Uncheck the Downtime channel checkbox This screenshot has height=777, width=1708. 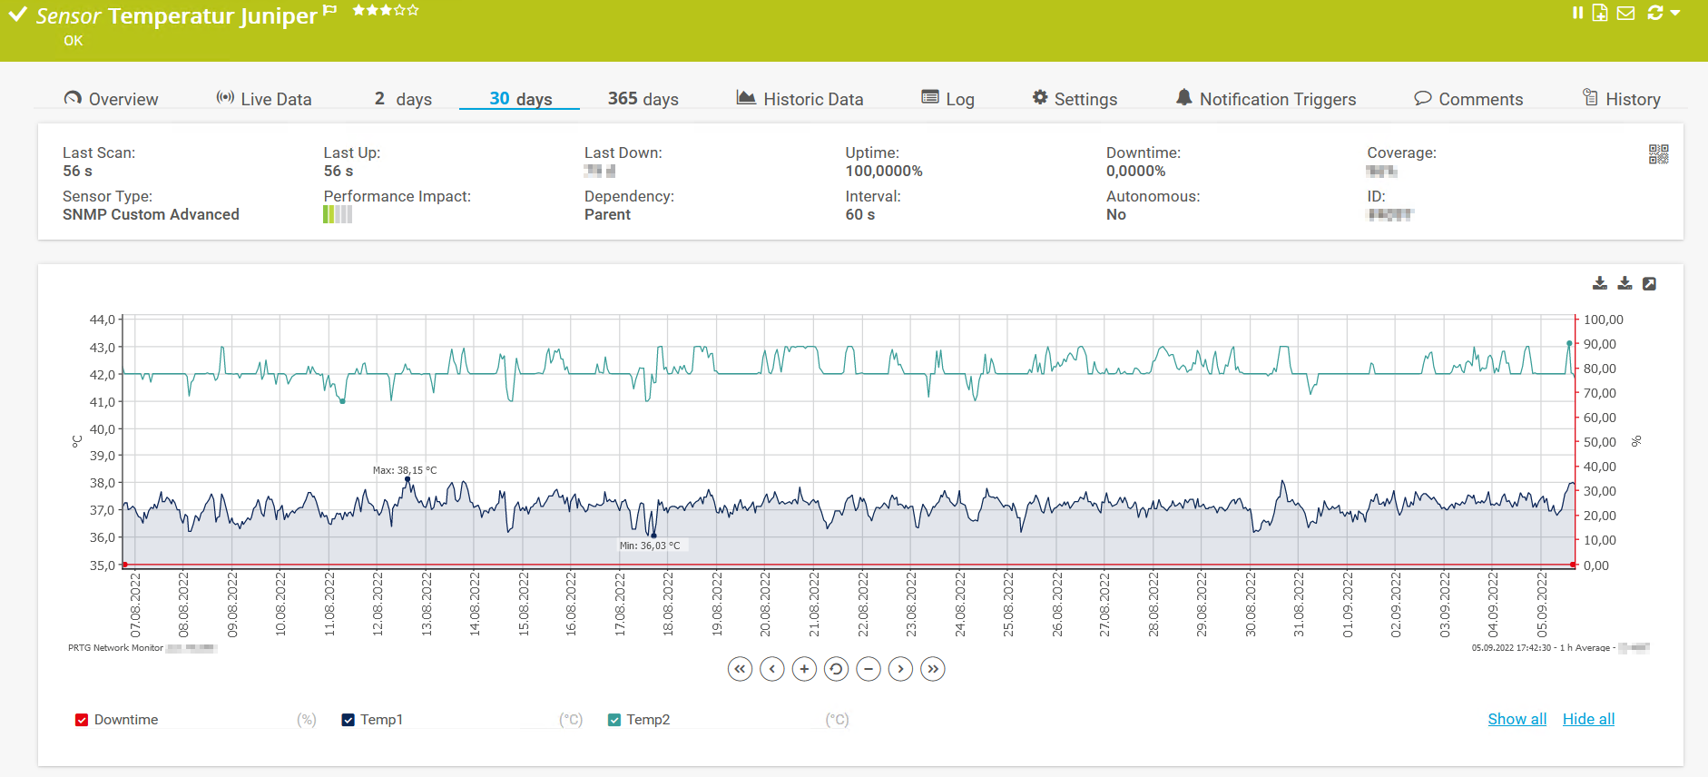coord(82,720)
